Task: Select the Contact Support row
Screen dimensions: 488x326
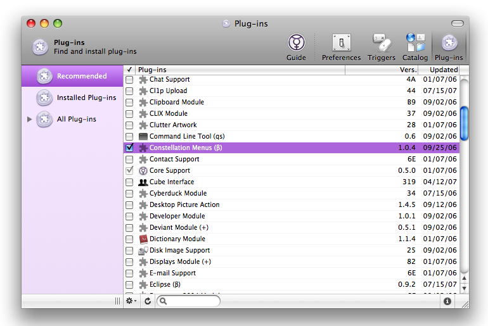Action: (292, 160)
